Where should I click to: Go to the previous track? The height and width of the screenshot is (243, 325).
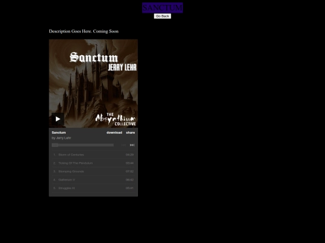(123, 145)
